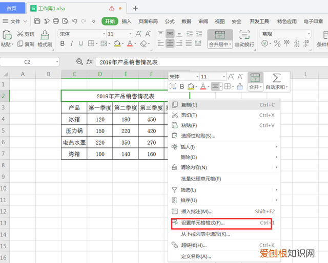The image size is (328, 263).
Task: Open the 数据 ribbon tab
Action: (186, 21)
